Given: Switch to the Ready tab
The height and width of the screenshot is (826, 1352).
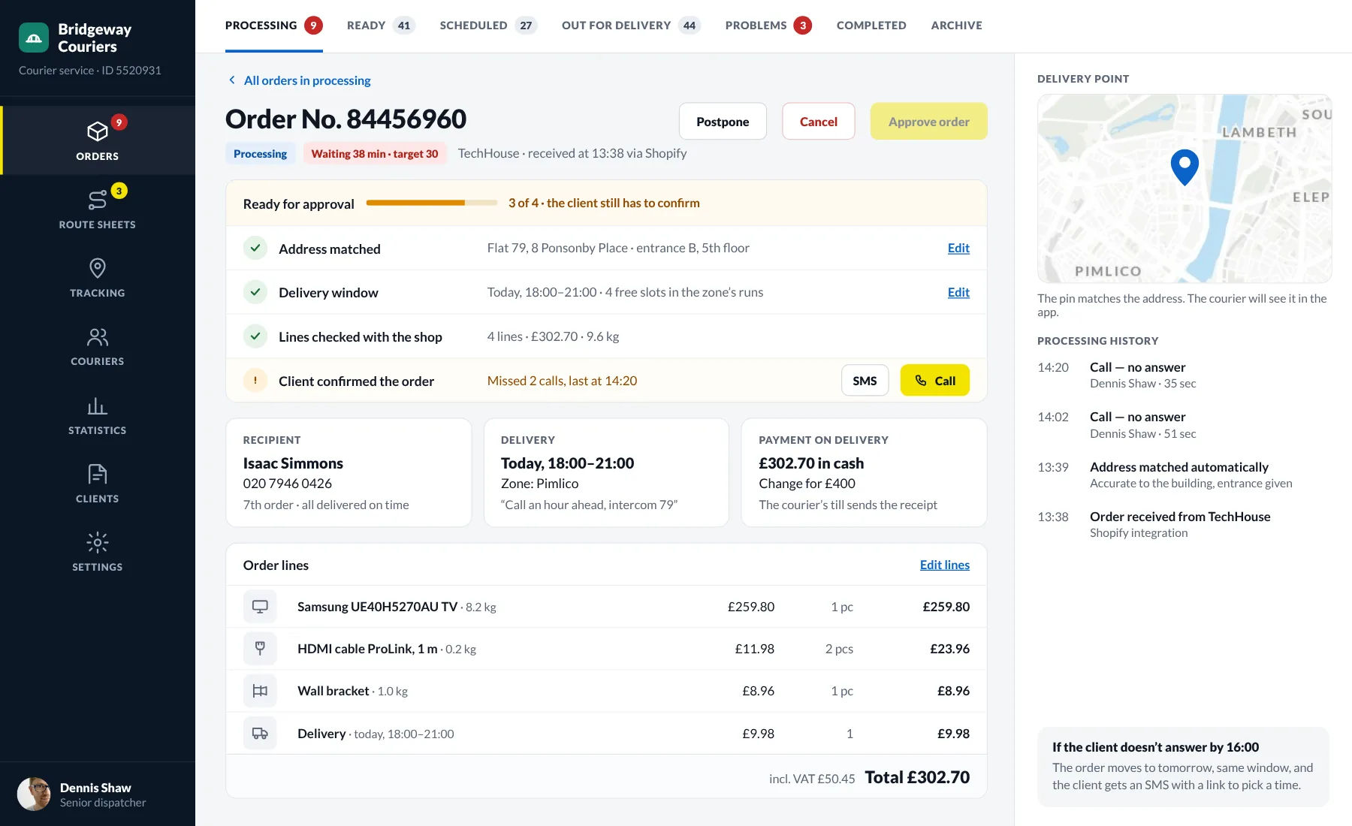Looking at the screenshot, I should [381, 26].
